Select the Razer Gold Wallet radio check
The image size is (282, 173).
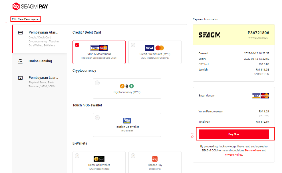pyautogui.click(x=77, y=156)
